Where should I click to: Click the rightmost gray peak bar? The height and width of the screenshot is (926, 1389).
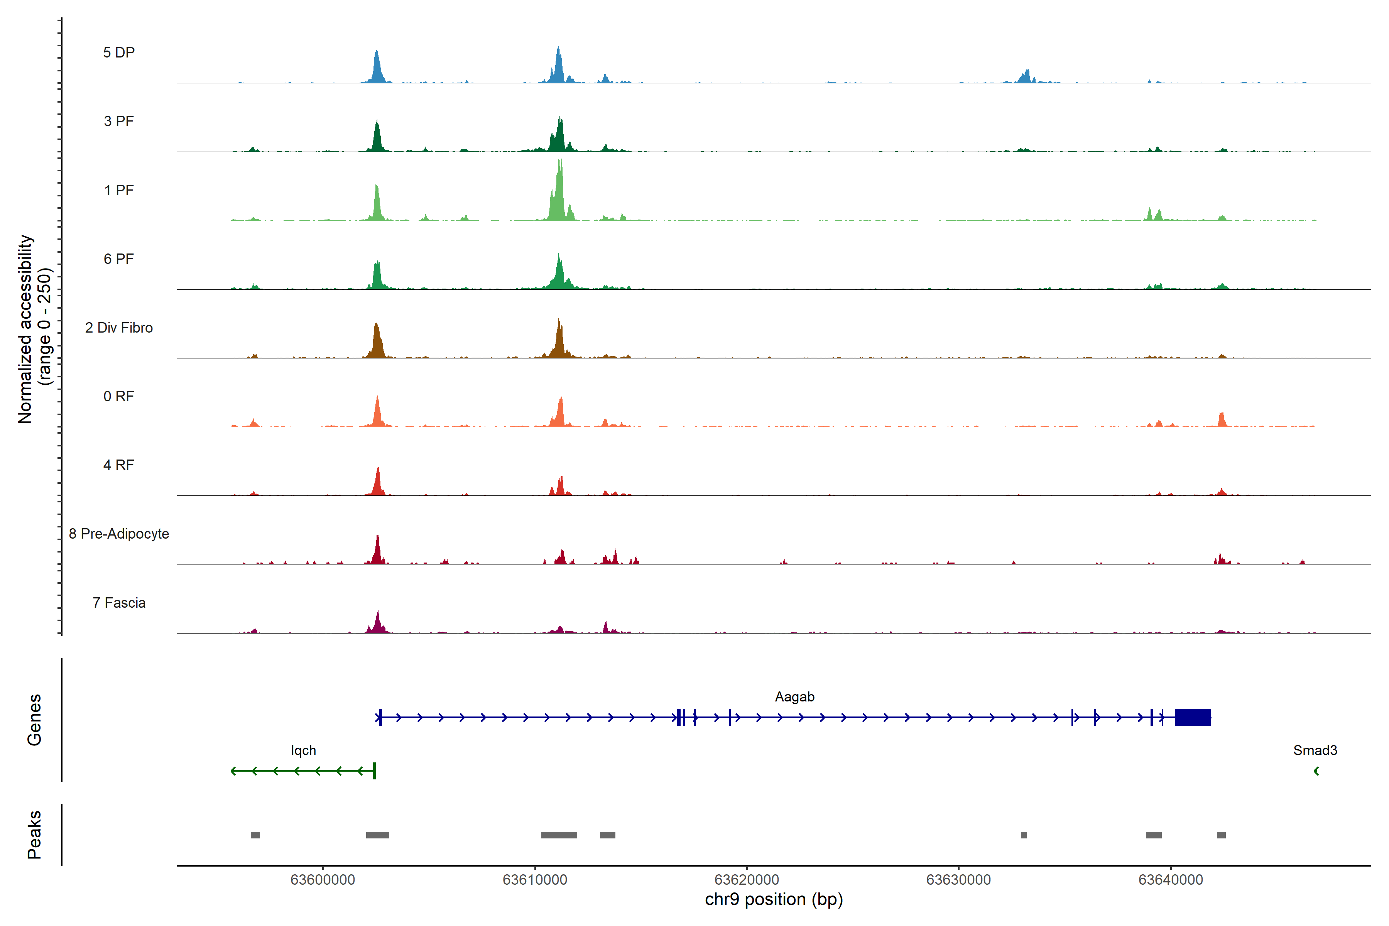tap(1221, 835)
